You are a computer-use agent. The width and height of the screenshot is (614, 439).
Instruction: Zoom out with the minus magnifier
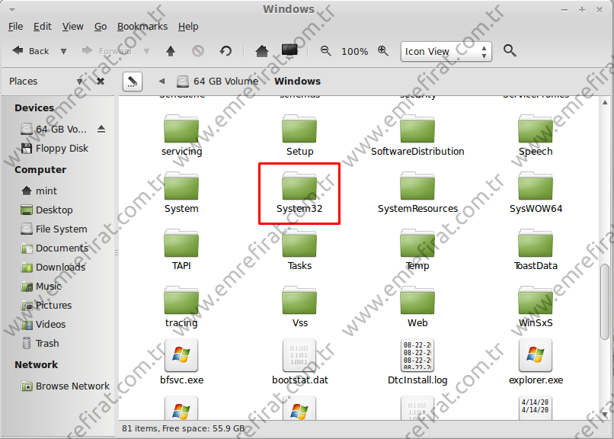[326, 51]
